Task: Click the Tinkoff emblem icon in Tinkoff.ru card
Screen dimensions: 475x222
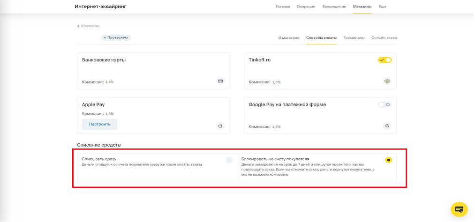Action: (x=387, y=81)
